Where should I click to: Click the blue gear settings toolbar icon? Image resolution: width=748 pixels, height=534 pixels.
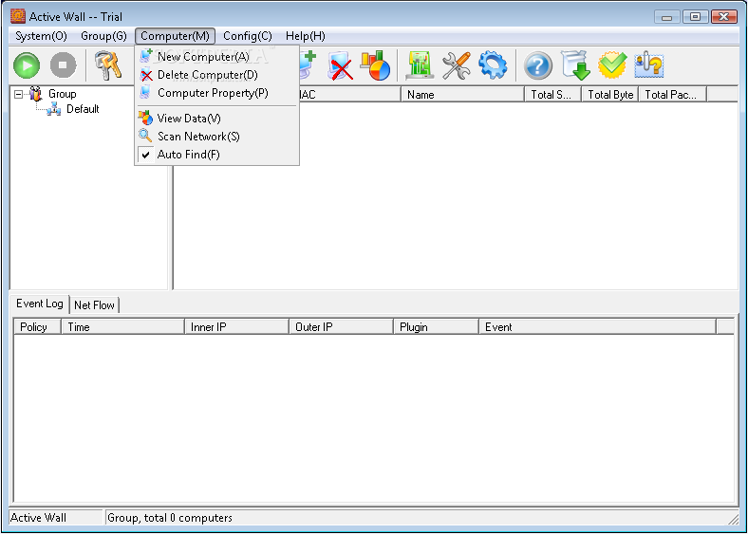click(x=493, y=65)
